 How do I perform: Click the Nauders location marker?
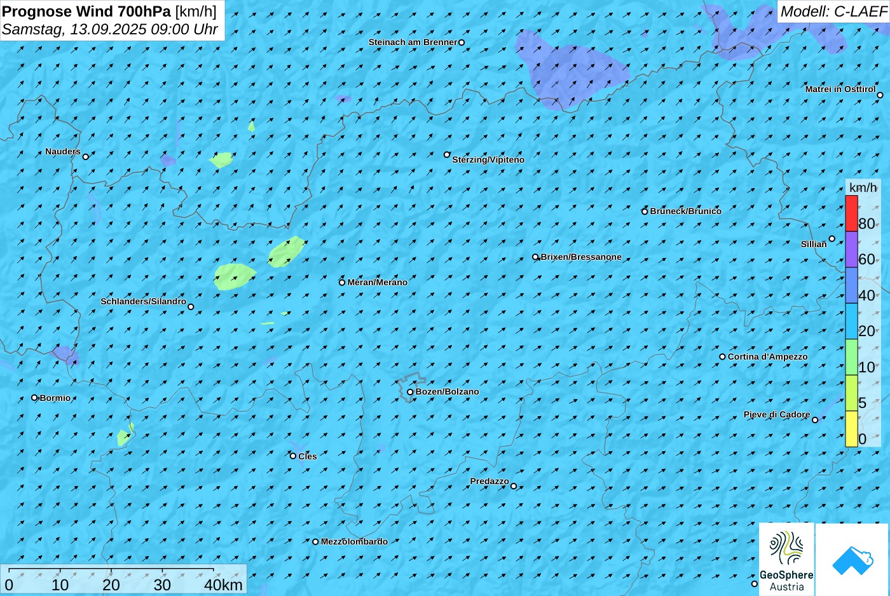[x=86, y=156]
